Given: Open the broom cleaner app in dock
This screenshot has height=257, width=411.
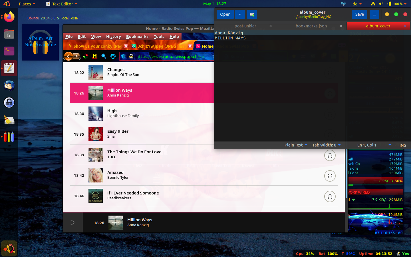Looking at the screenshot, I should [x=9, y=120].
